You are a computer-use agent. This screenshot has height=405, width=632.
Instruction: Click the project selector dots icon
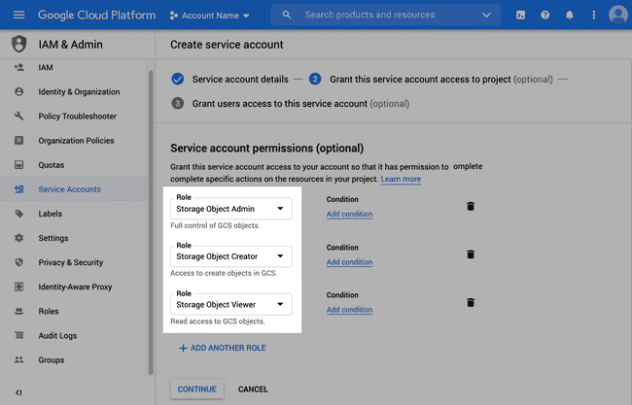coord(174,16)
